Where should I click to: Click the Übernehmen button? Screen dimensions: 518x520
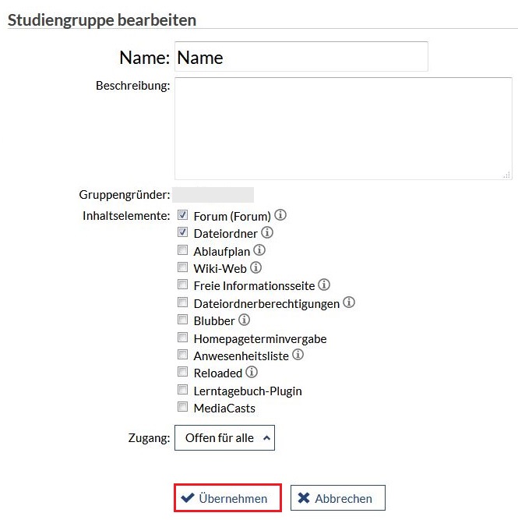coord(227,498)
